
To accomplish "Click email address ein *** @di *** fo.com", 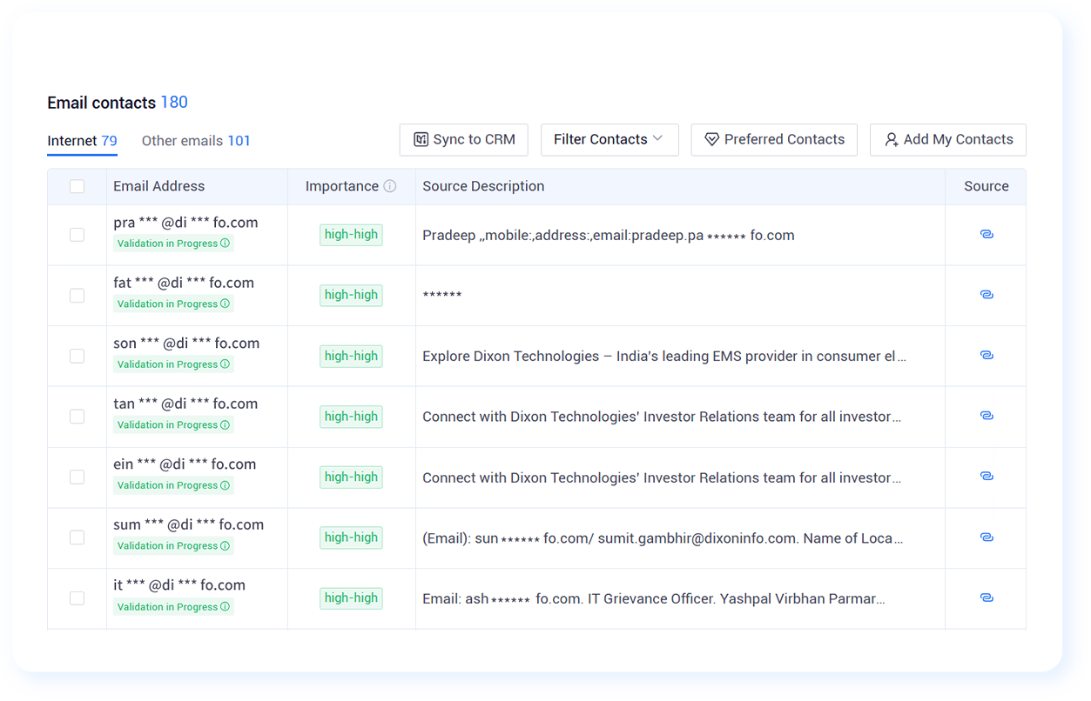I will tap(185, 464).
